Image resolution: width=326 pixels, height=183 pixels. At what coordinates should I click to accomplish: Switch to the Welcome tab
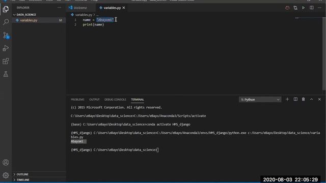(80, 8)
